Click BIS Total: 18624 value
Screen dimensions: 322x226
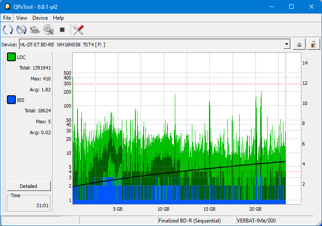click(38, 111)
